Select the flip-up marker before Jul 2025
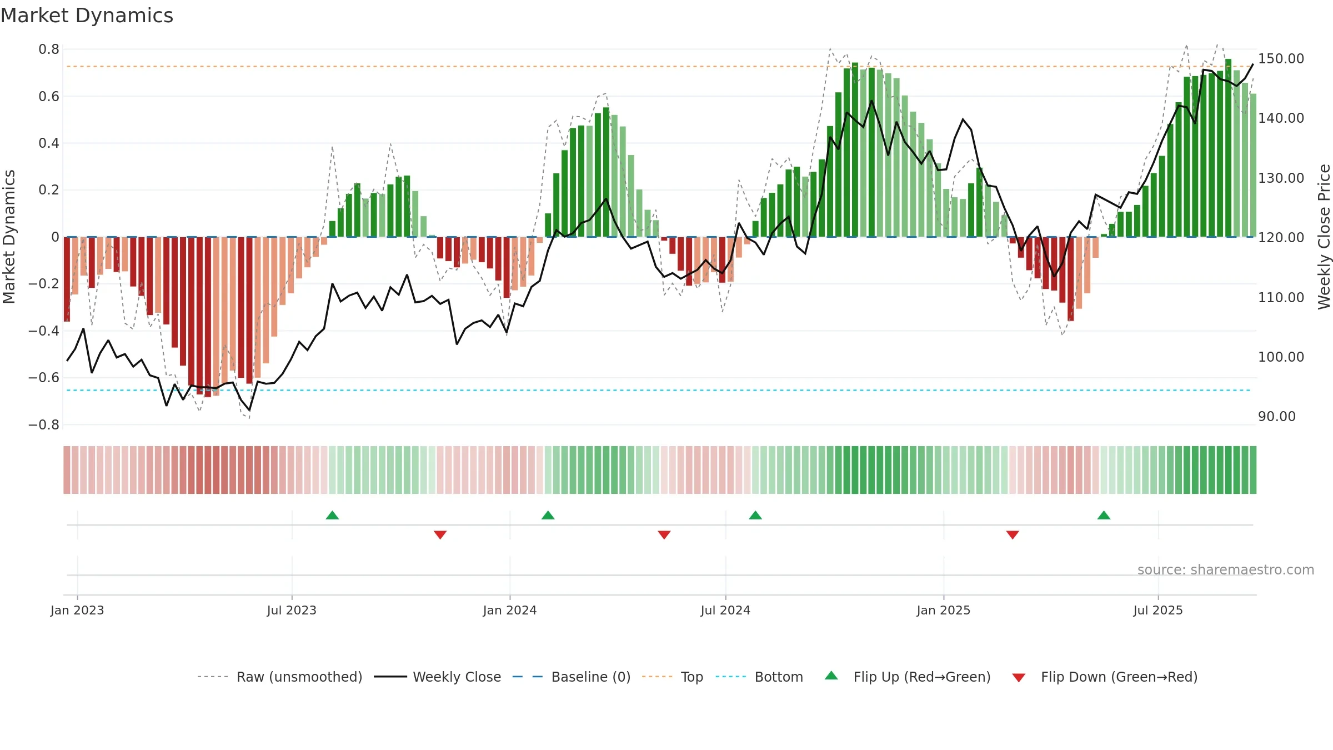The height and width of the screenshot is (750, 1333). pyautogui.click(x=1104, y=515)
